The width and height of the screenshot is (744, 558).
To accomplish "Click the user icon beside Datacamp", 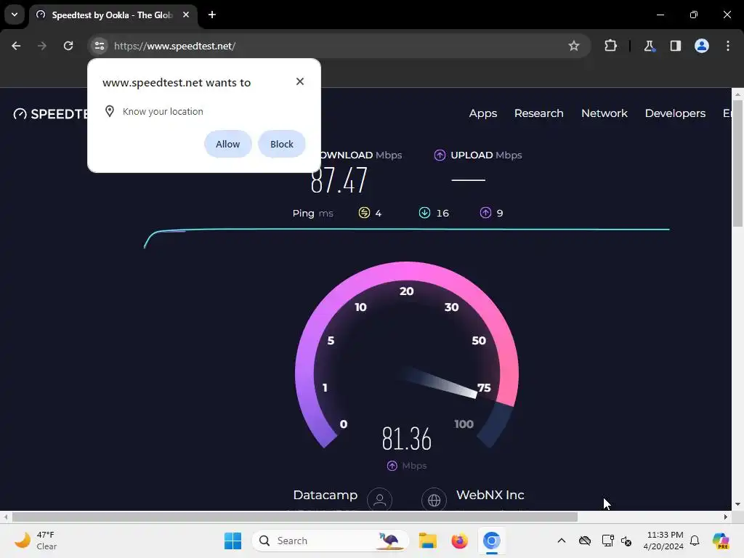I will point(379,500).
